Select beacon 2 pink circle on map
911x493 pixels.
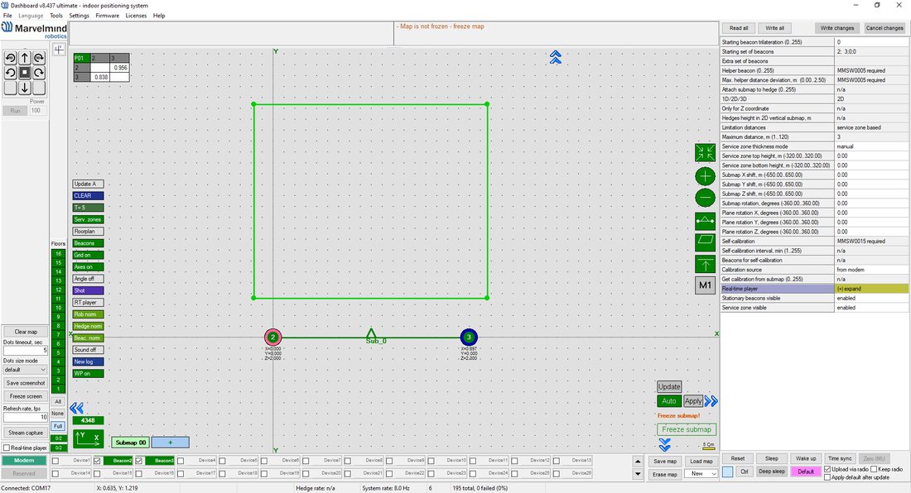(x=272, y=337)
